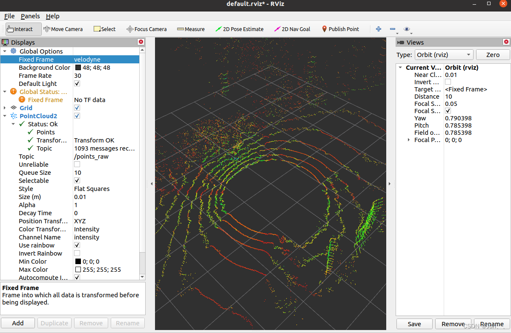Uncheck Use rainbow
Image resolution: width=511 pixels, height=333 pixels.
[x=77, y=245]
